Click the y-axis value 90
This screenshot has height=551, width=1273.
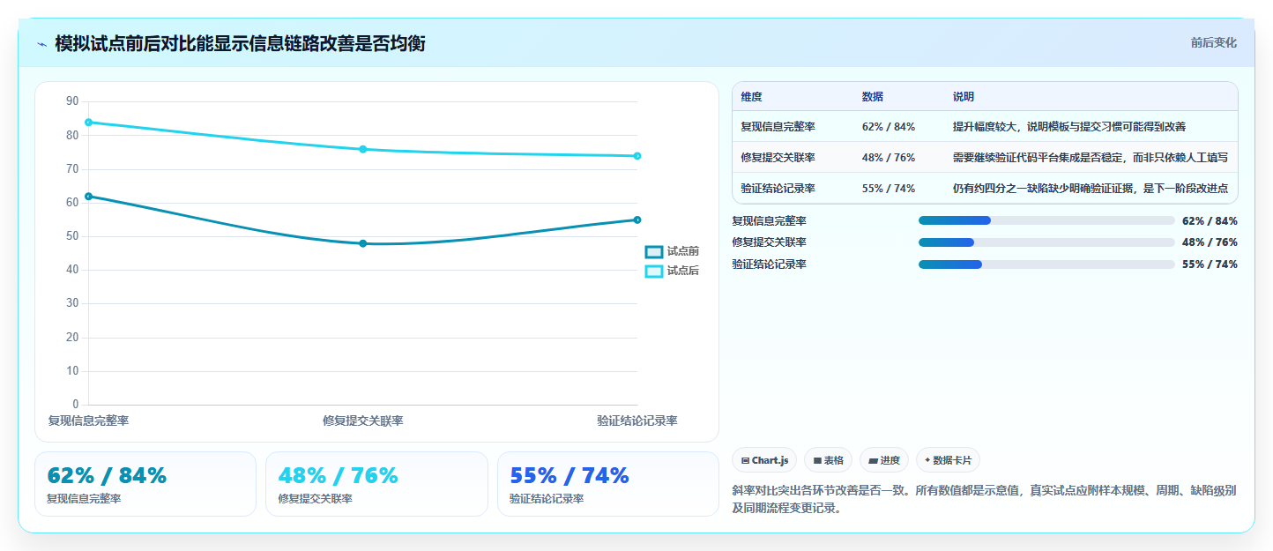(x=72, y=101)
